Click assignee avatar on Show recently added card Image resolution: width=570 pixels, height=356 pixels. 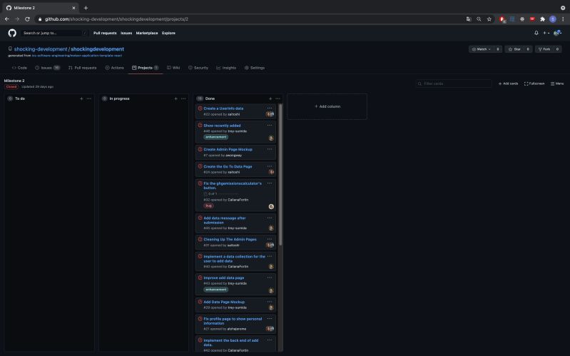point(271,138)
